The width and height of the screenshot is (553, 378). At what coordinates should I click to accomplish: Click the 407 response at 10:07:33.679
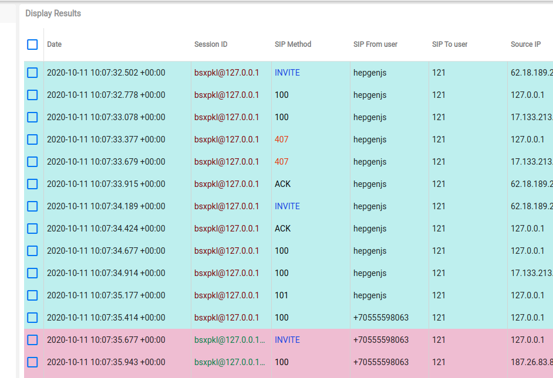pyautogui.click(x=281, y=162)
